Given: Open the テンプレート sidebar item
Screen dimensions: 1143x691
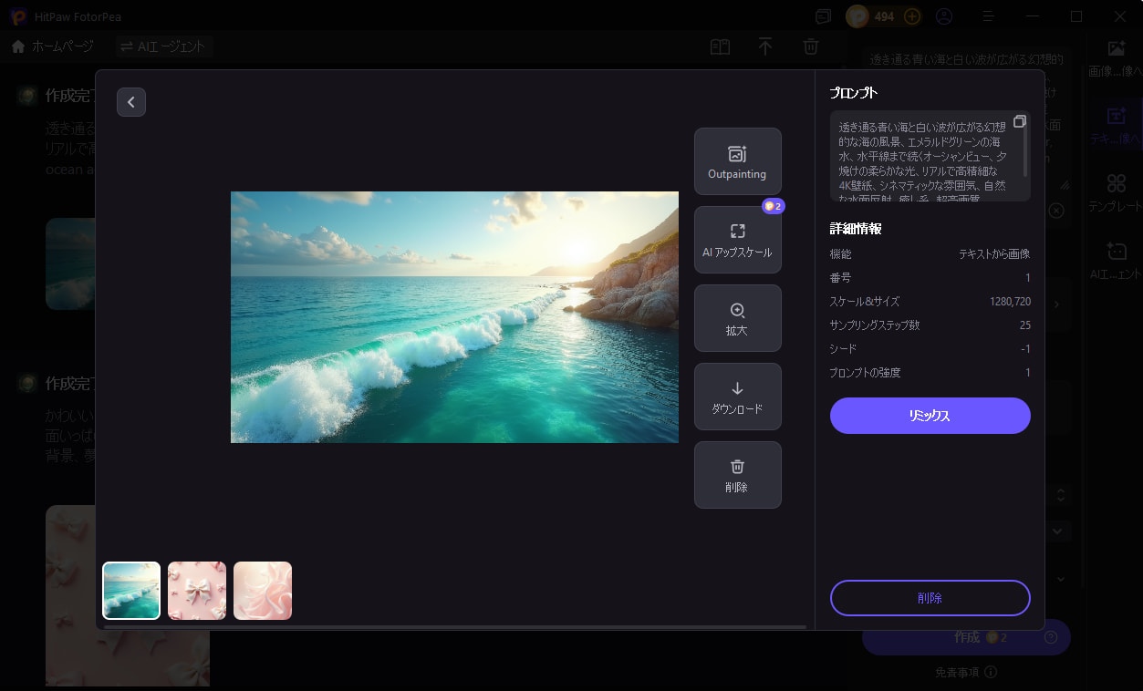Looking at the screenshot, I should pos(1116,193).
